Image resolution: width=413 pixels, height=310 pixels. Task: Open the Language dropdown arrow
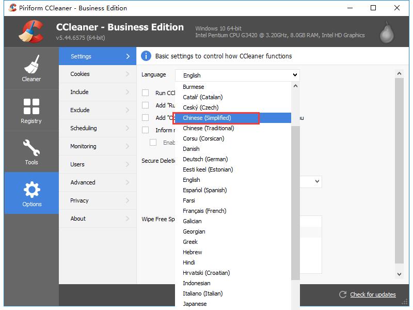[x=295, y=75]
